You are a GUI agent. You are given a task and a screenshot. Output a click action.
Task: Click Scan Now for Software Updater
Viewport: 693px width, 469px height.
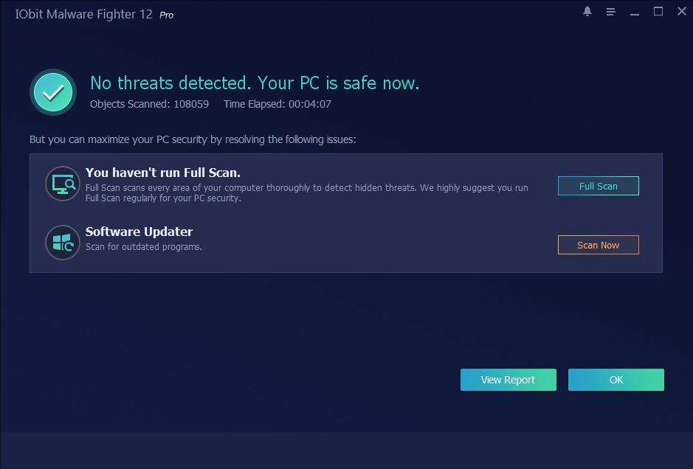coord(599,245)
